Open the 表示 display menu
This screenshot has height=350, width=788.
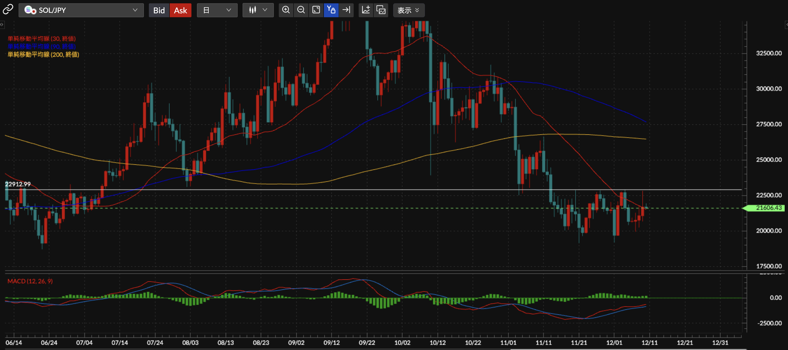click(408, 10)
